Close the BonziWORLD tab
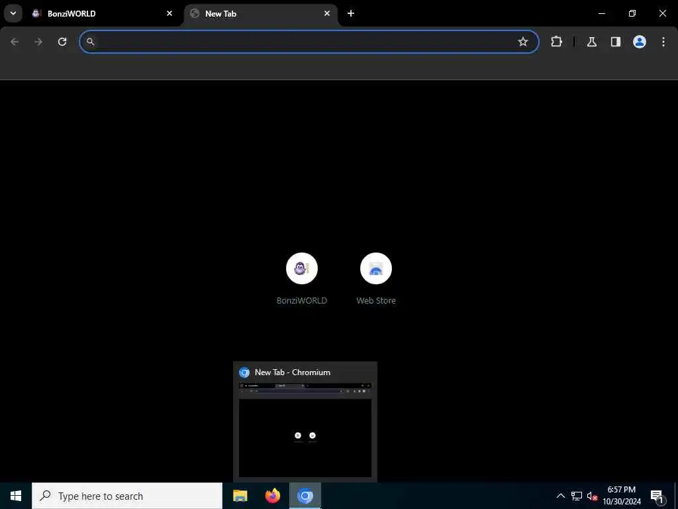This screenshot has width=678, height=509. [x=169, y=13]
